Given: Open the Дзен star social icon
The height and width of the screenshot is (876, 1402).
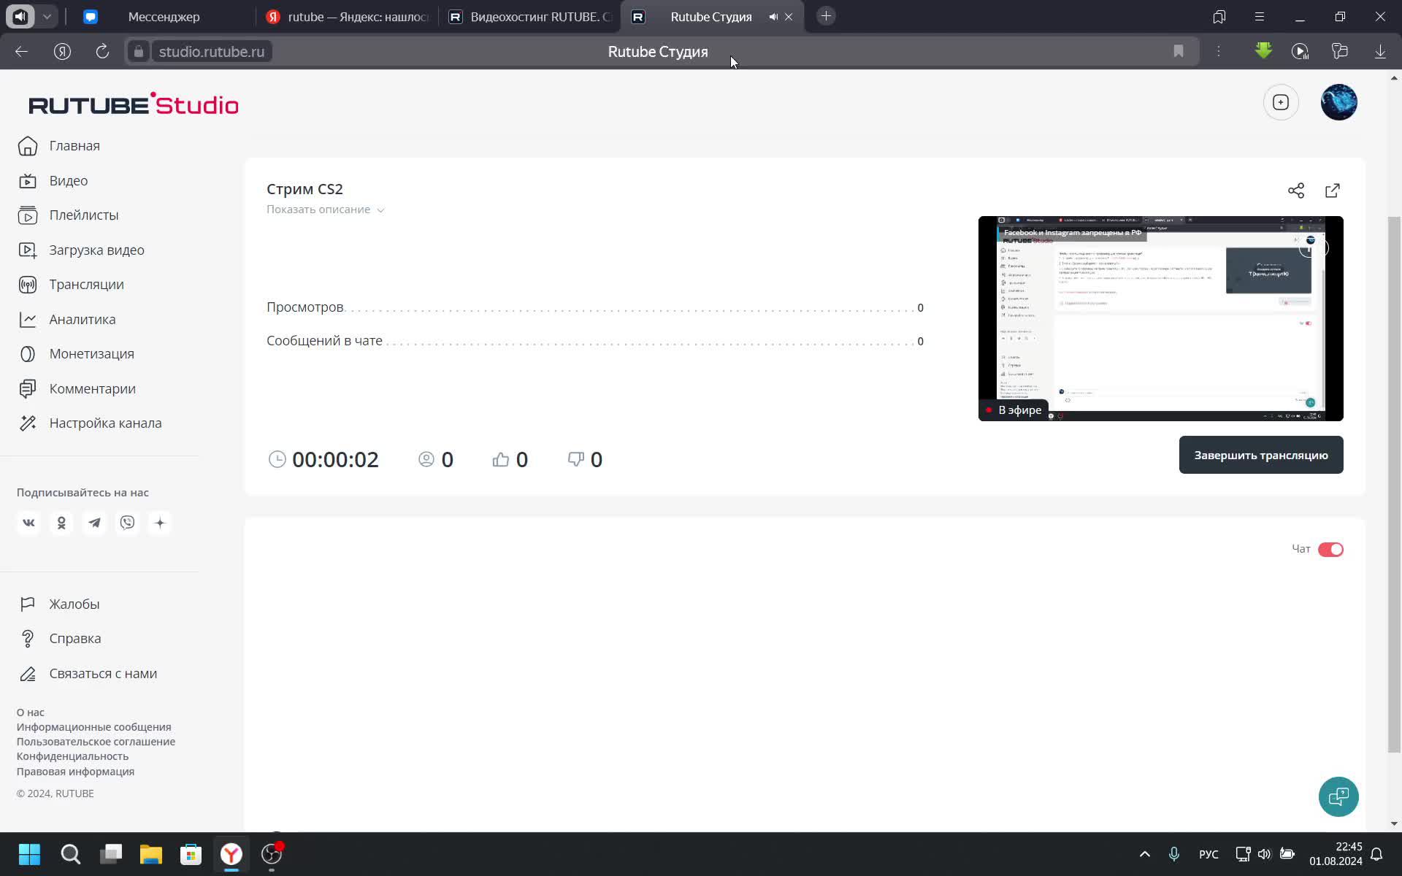Looking at the screenshot, I should 160,523.
